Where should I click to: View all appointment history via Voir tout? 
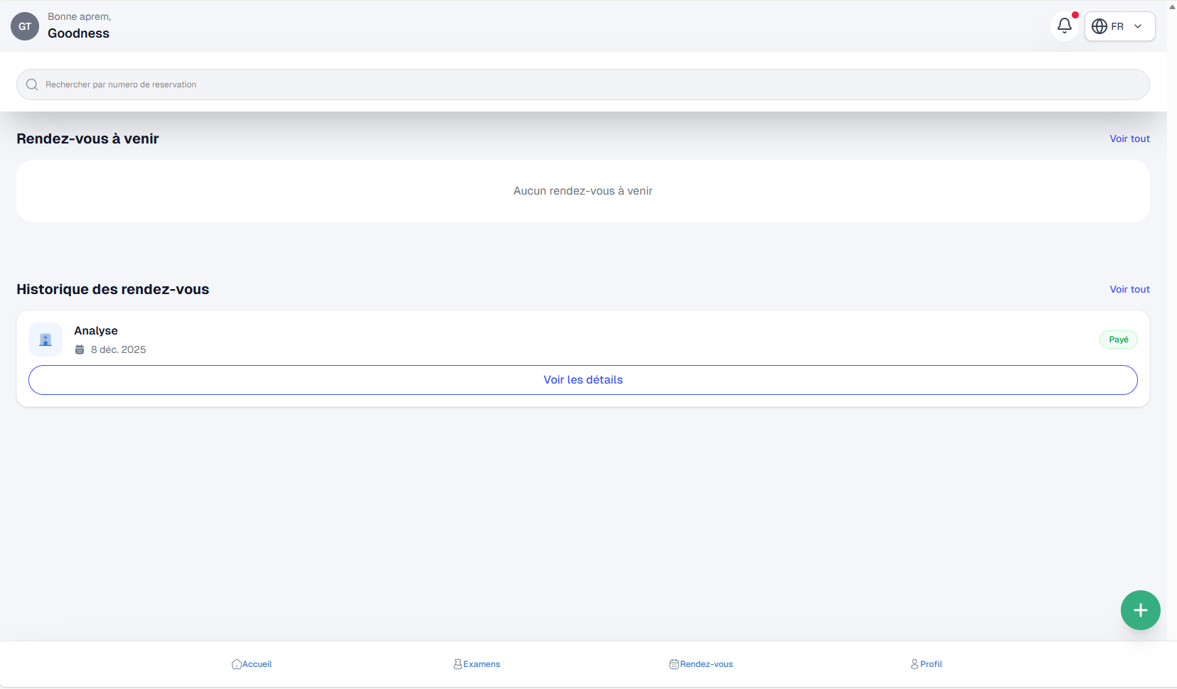pos(1129,289)
